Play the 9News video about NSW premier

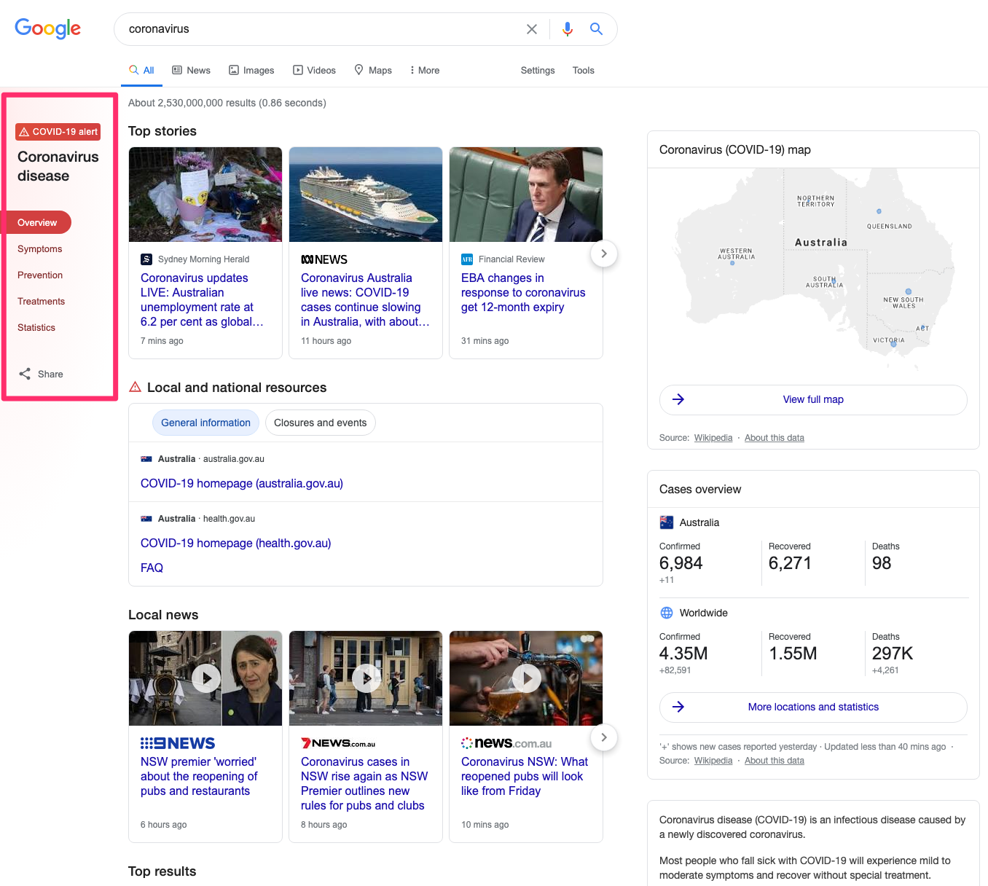(207, 678)
